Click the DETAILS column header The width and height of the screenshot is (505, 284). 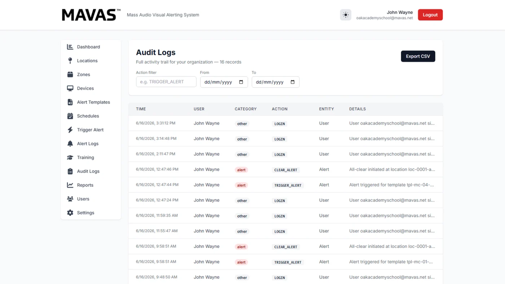pyautogui.click(x=357, y=109)
